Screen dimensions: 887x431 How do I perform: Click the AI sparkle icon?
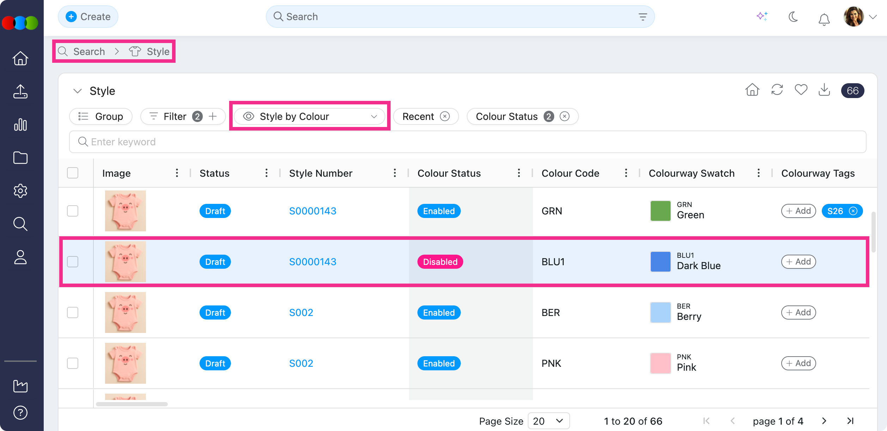pyautogui.click(x=762, y=16)
